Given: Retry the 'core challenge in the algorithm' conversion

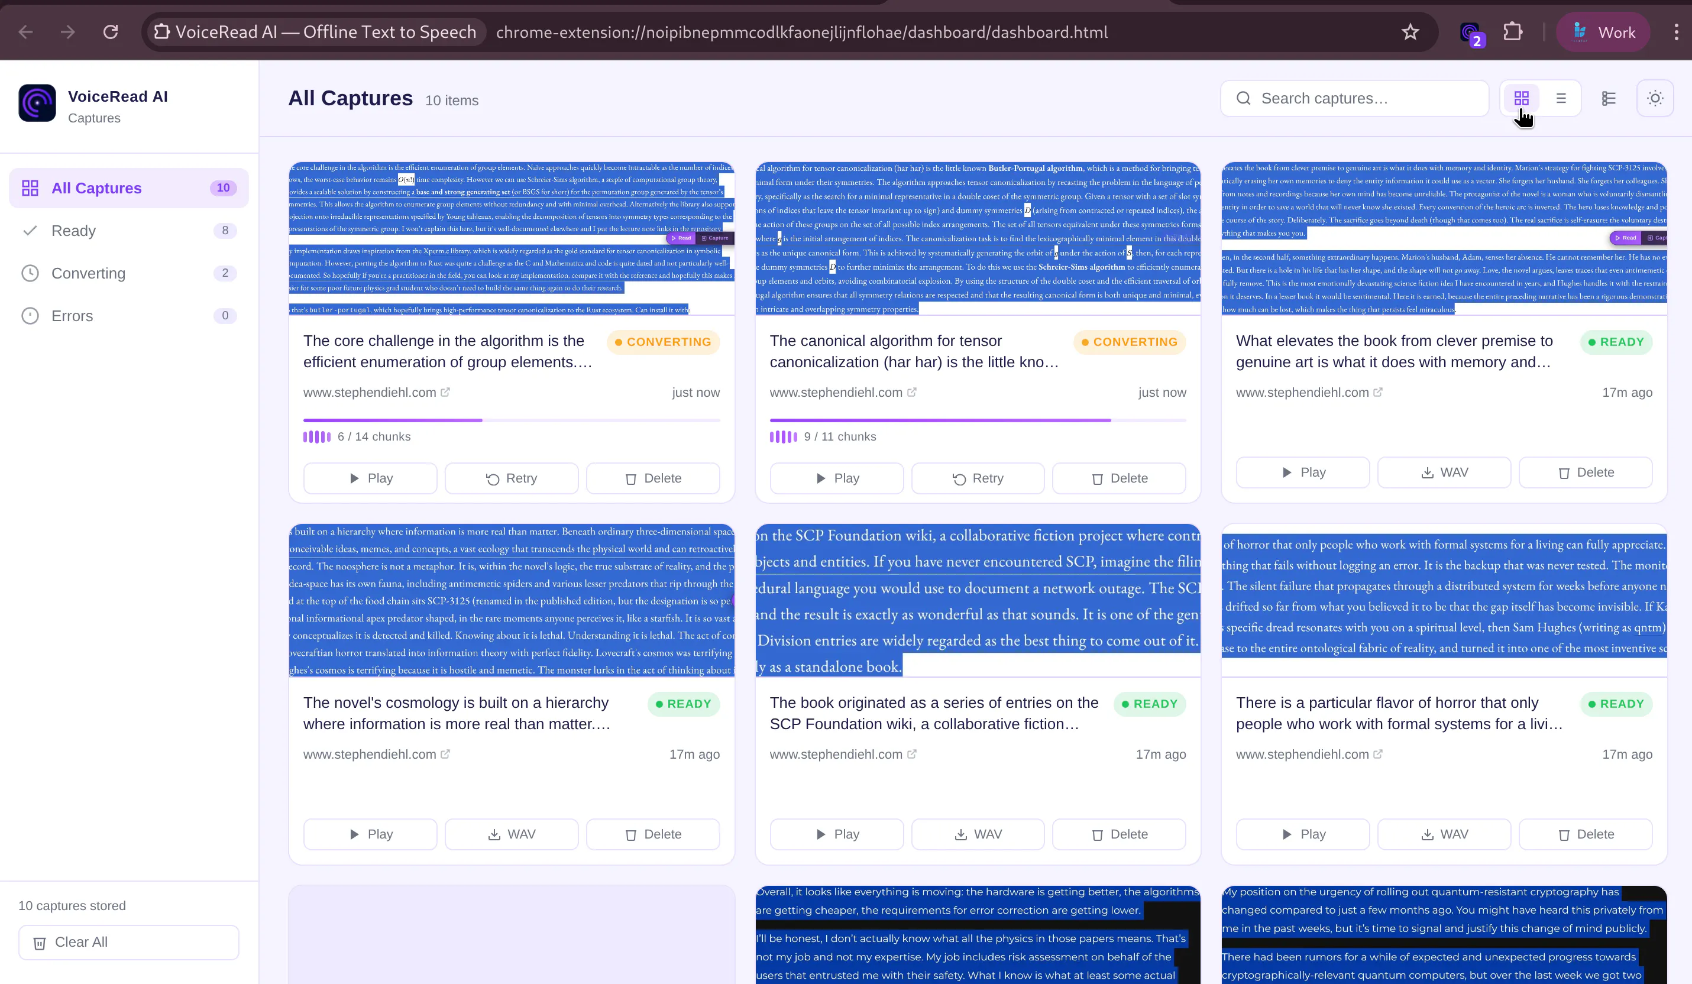Looking at the screenshot, I should click(512, 478).
